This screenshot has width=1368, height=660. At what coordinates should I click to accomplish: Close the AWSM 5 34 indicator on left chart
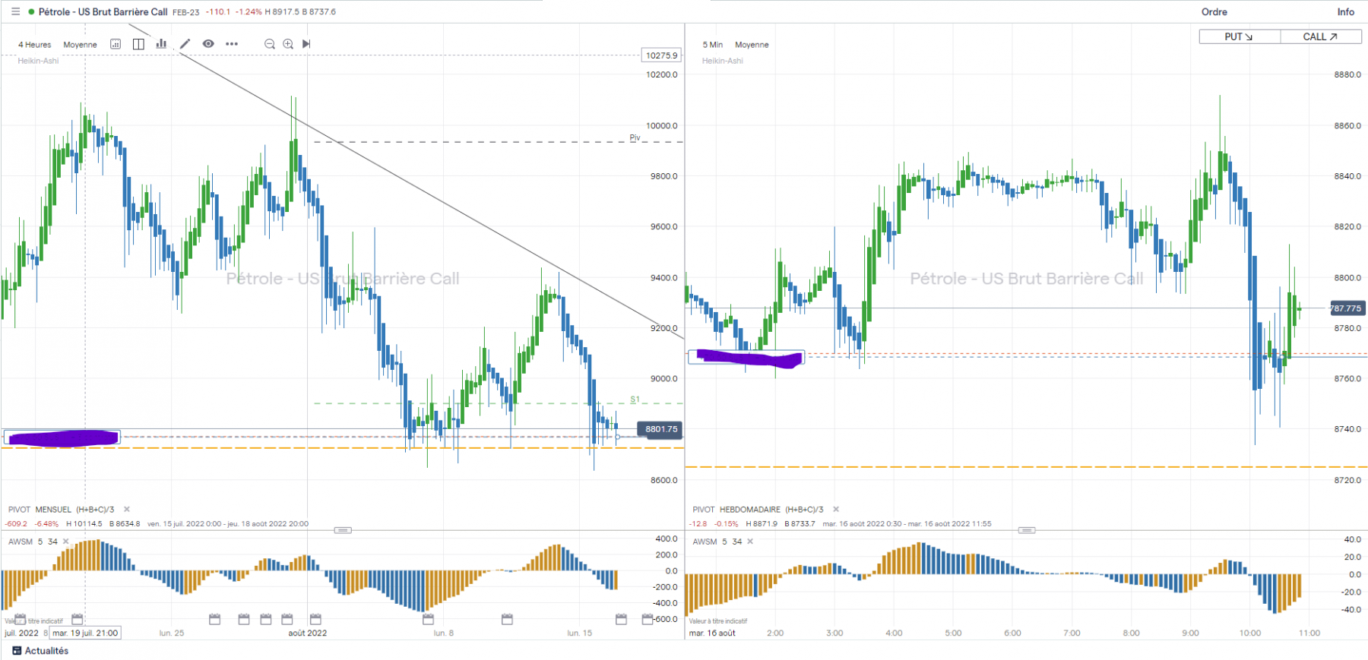(x=66, y=542)
